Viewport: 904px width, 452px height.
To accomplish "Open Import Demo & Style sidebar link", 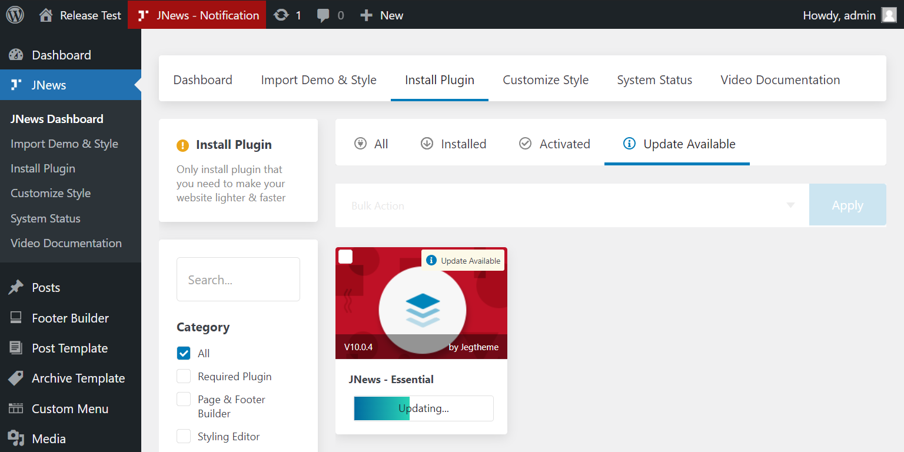I will pyautogui.click(x=64, y=144).
